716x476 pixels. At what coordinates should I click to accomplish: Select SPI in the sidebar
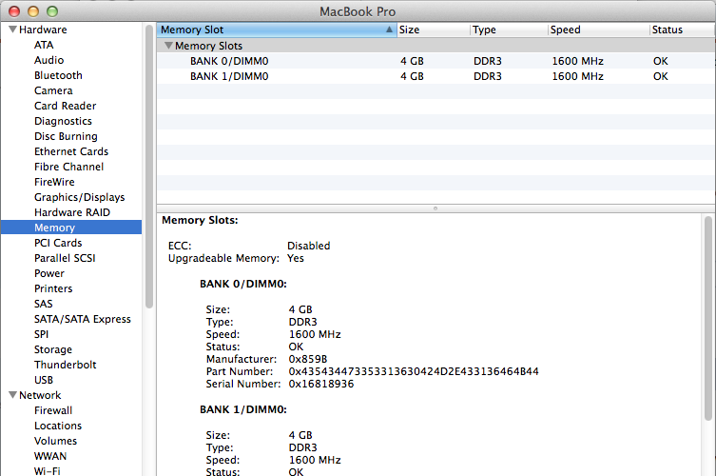41,334
